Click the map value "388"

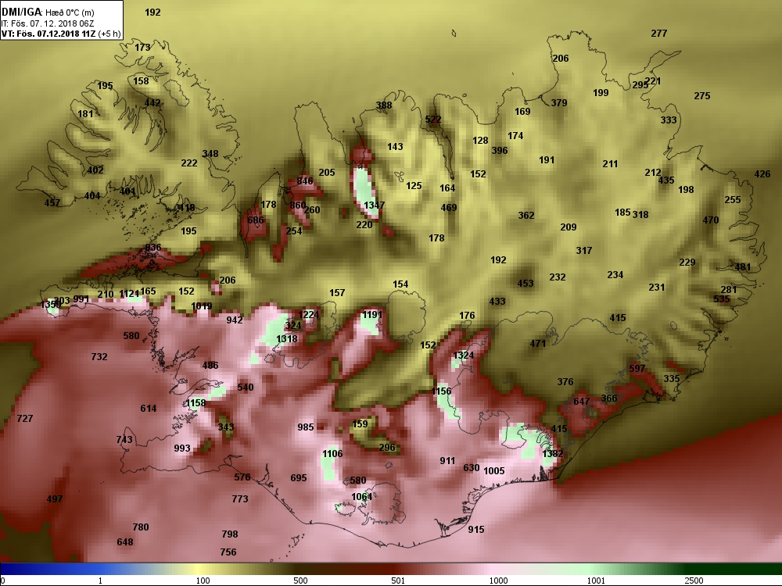pyautogui.click(x=383, y=105)
